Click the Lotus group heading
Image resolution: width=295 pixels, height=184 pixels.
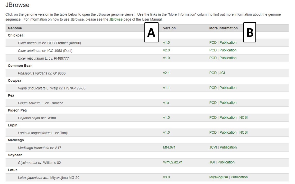pyautogui.click(x=13, y=170)
